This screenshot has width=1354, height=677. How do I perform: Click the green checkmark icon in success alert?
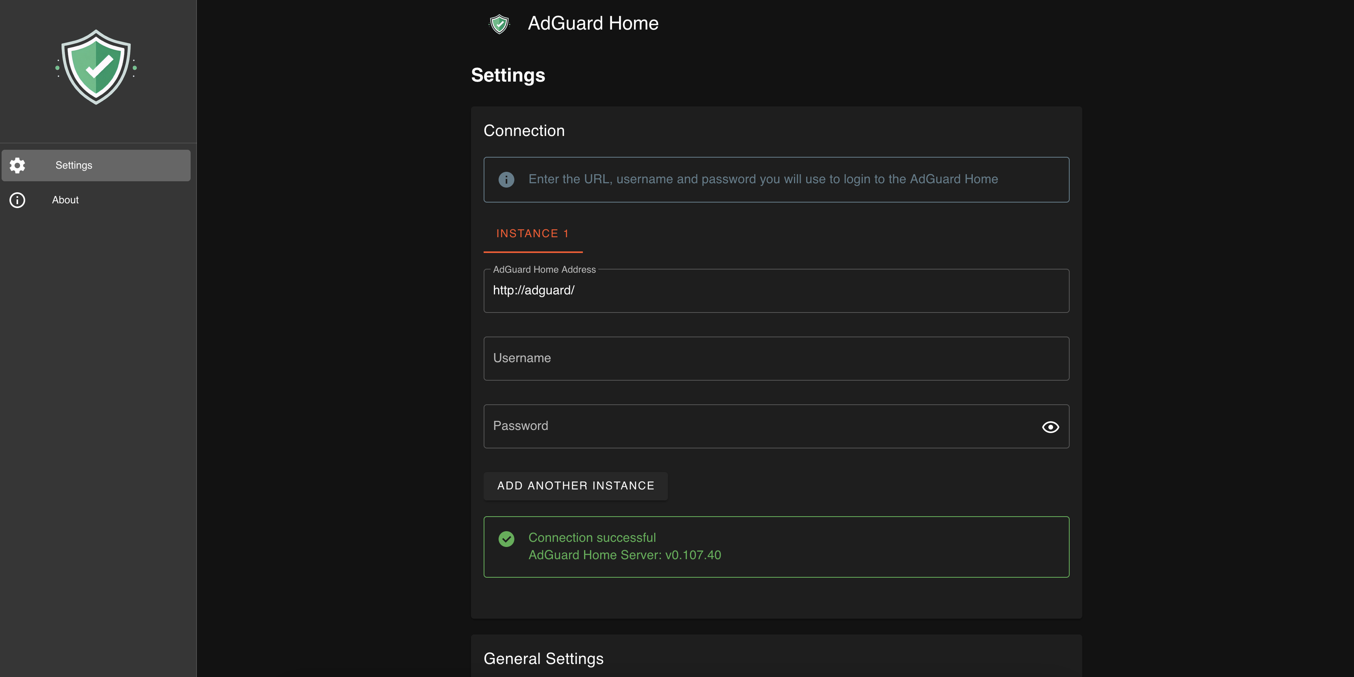coord(506,539)
